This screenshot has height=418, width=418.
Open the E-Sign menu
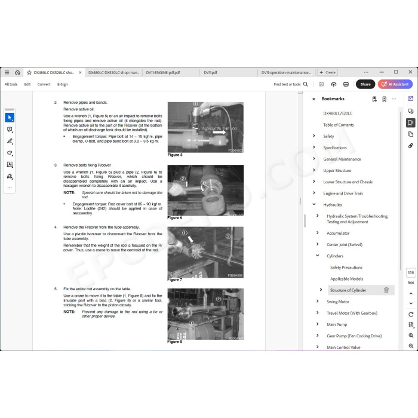tap(62, 84)
